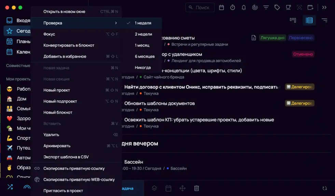This screenshot has width=335, height=196.
Task: Click the "Делегирова" tag on Обновить шаблоны документов
Action: (x=299, y=103)
